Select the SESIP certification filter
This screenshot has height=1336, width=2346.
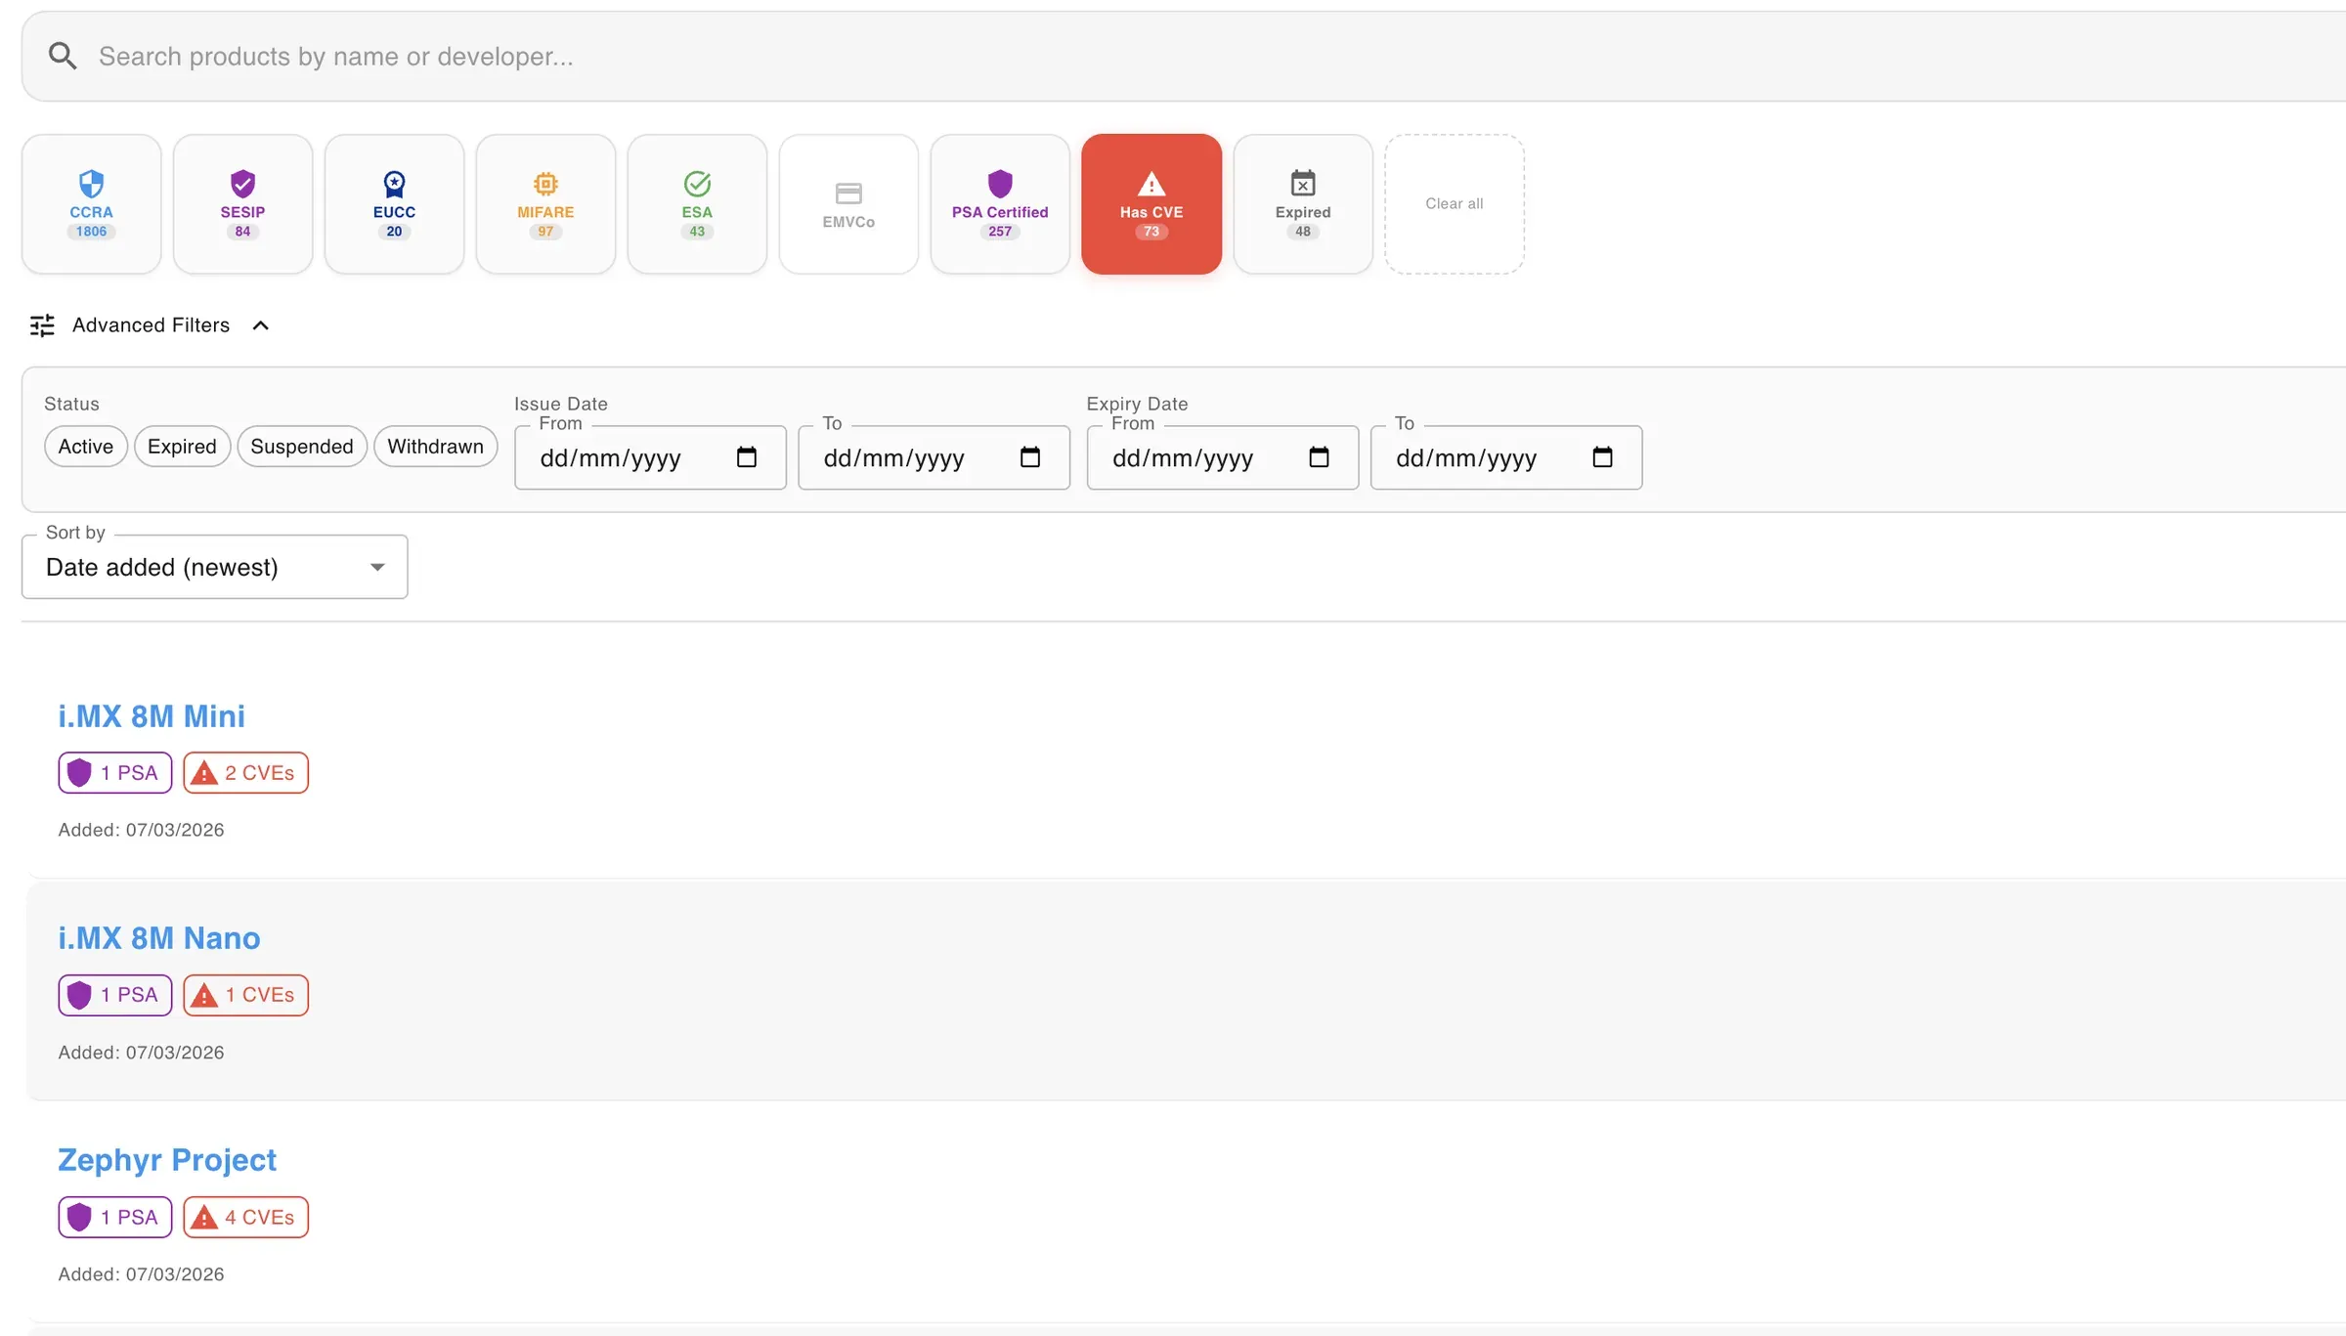(242, 203)
